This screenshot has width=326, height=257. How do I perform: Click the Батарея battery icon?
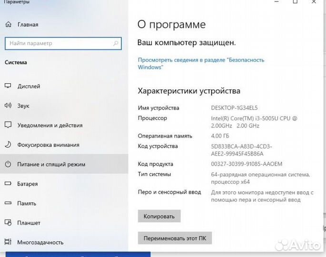(x=8, y=184)
